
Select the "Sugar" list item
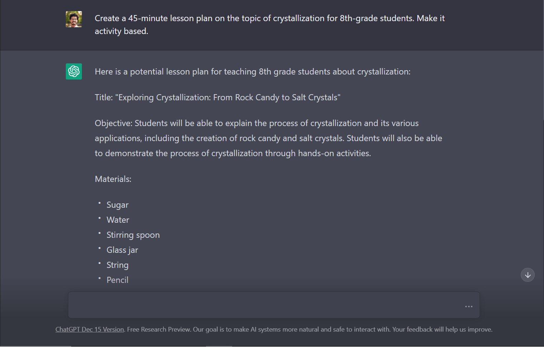(x=117, y=205)
